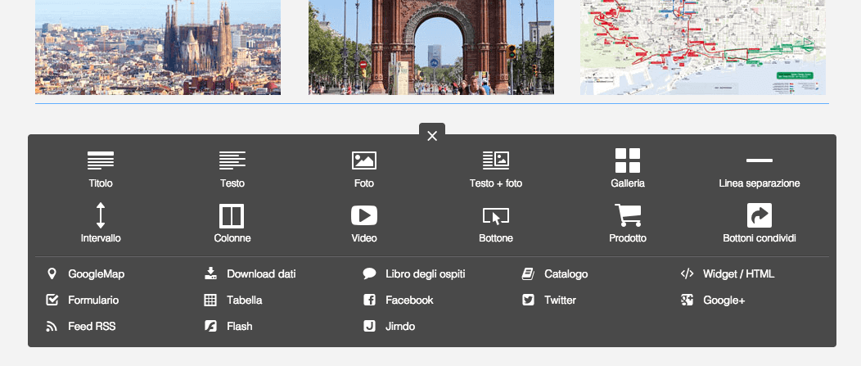Click the GoogleMap pin icon
The image size is (861, 366).
tap(52, 273)
